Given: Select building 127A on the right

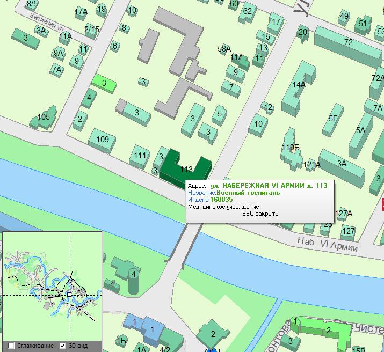Looking at the screenshot, I should pyautogui.click(x=344, y=214).
